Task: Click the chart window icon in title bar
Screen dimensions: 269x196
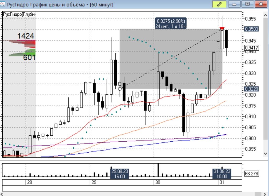Action: pos(3,4)
